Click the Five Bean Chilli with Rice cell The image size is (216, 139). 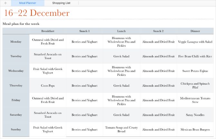(195, 56)
